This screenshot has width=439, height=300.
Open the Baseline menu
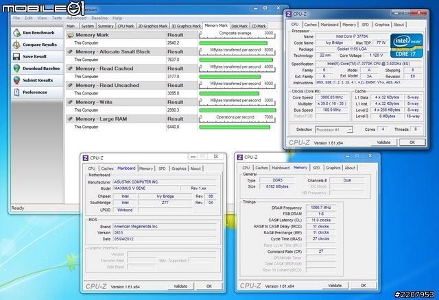pyautogui.click(x=99, y=18)
